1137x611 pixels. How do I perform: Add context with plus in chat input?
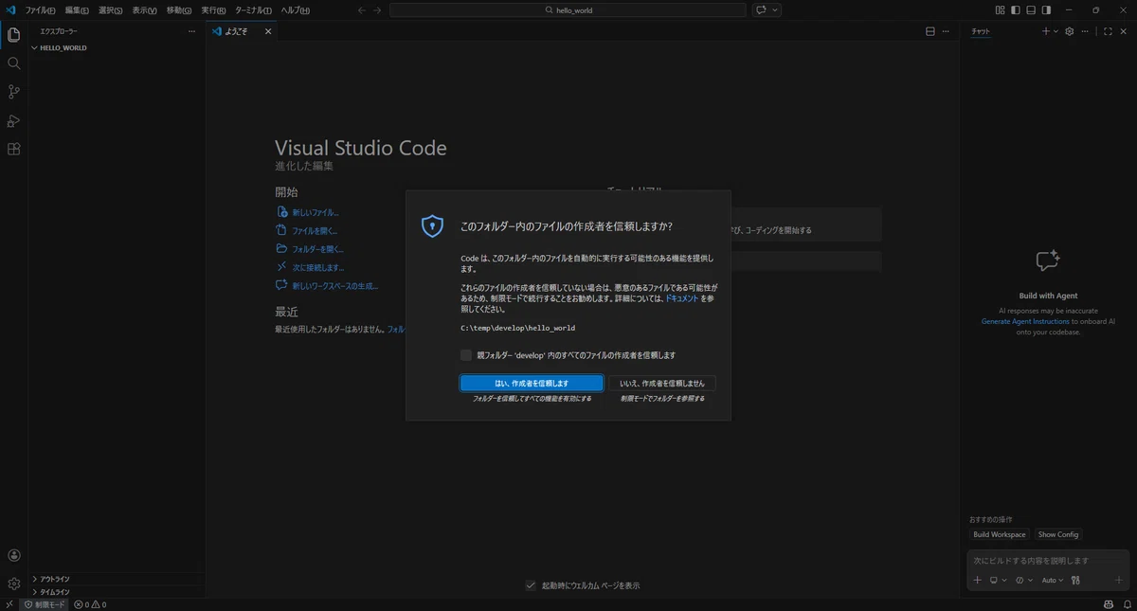pyautogui.click(x=978, y=580)
